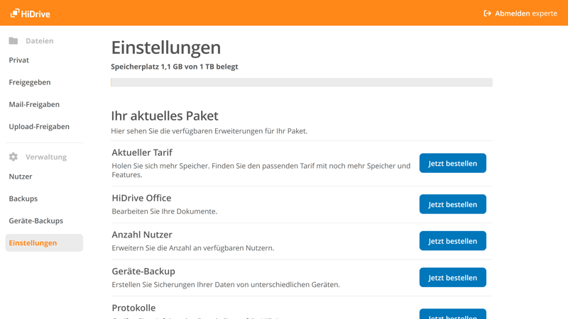This screenshot has height=319, width=568.
Task: Order upgrade for Aktueller Tarif
Action: coord(452,163)
